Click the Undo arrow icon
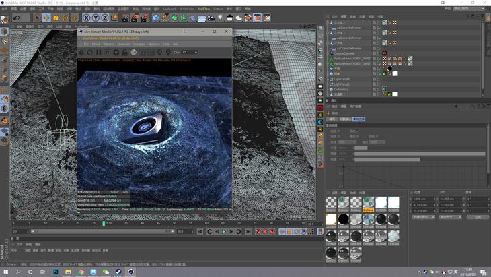The width and height of the screenshot is (491, 277). point(17,18)
